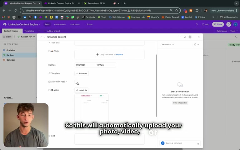Click the mention icon in comment box
This screenshot has width=240, height=150.
[198, 143]
